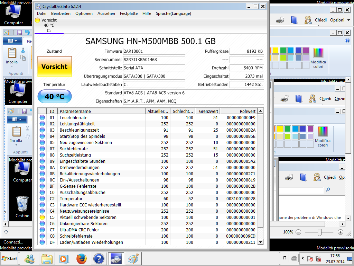
Task: Launch Windows Media Player from the taskbar
Action: click(x=64, y=259)
